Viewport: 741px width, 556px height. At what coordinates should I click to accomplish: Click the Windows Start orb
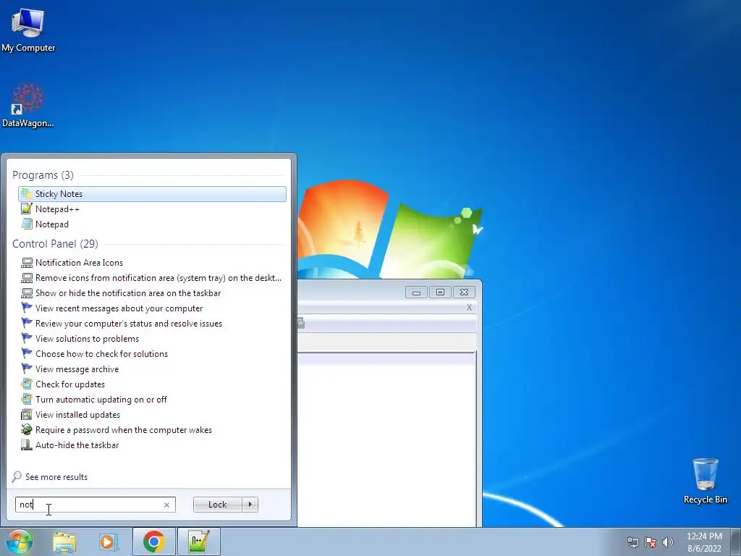coord(20,542)
